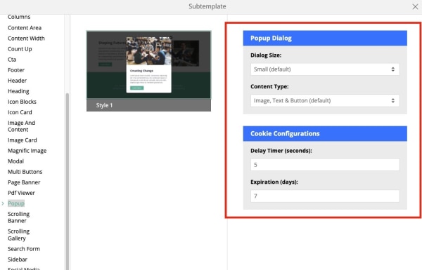422x270 pixels.
Task: Choose Multi Buttons subtemplate
Action: click(25, 172)
